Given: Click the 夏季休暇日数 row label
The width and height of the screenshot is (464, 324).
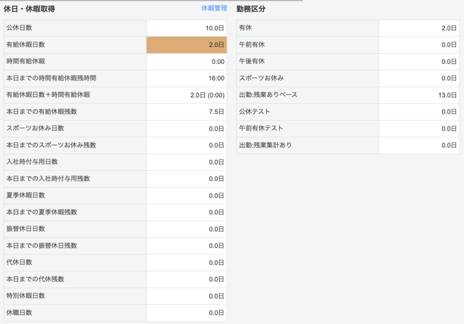Looking at the screenshot, I should (x=26, y=195).
